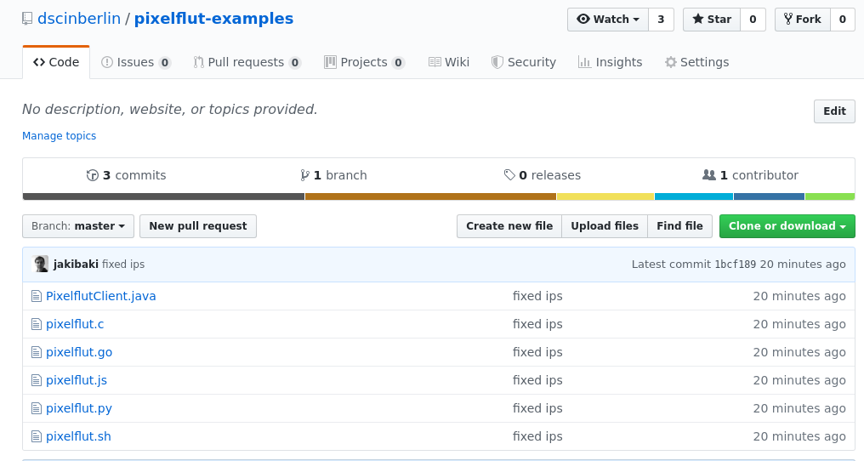Open the Watch dropdown
This screenshot has height=461, width=864.
coord(608,20)
